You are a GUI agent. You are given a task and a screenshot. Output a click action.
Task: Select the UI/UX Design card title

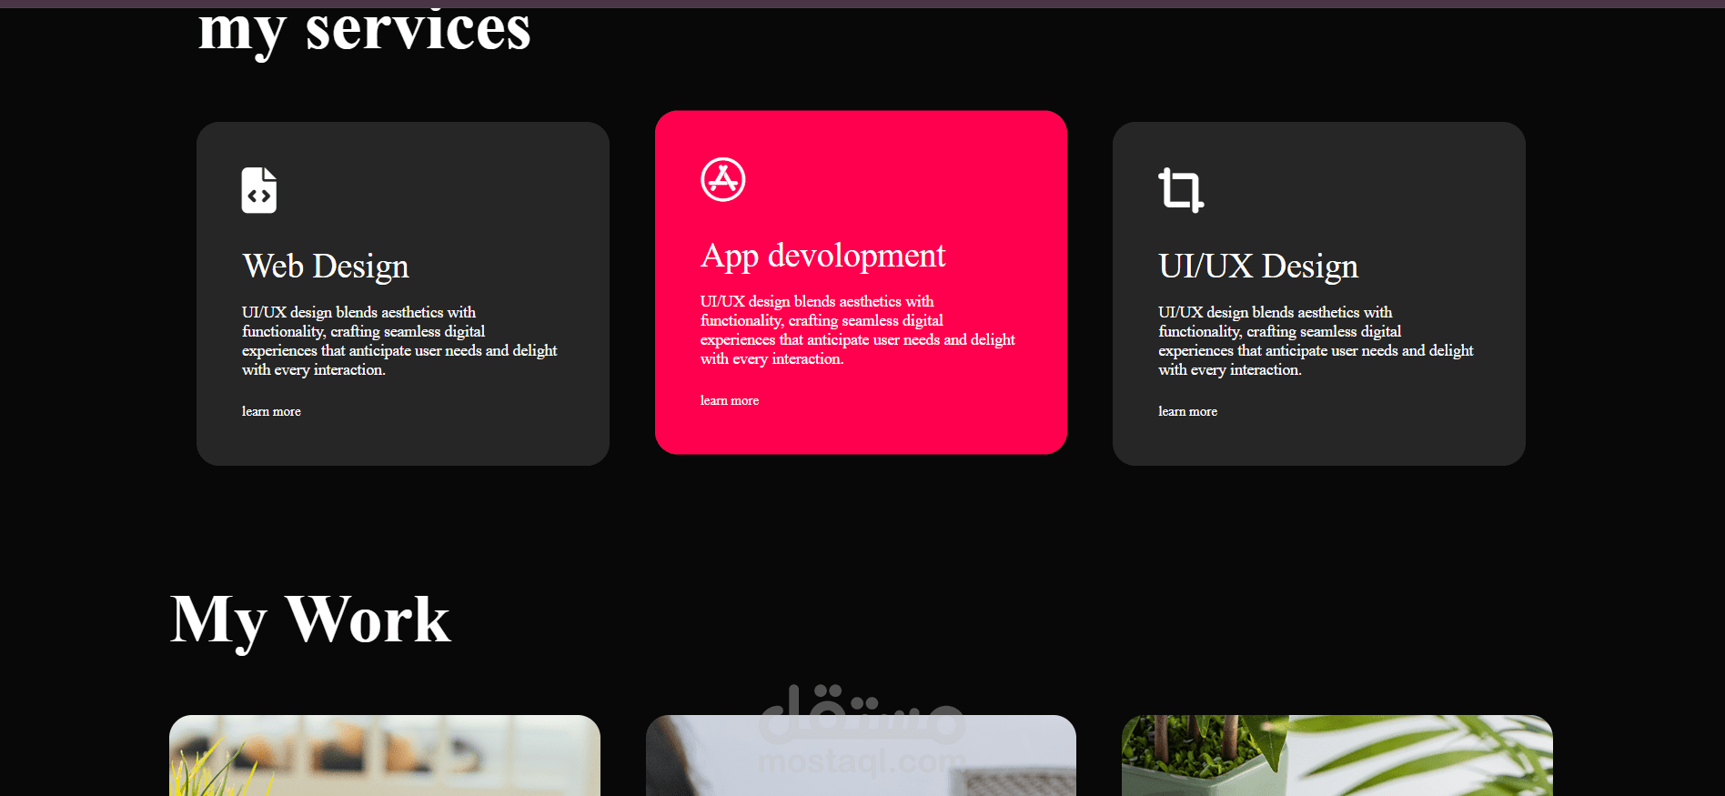click(1258, 267)
